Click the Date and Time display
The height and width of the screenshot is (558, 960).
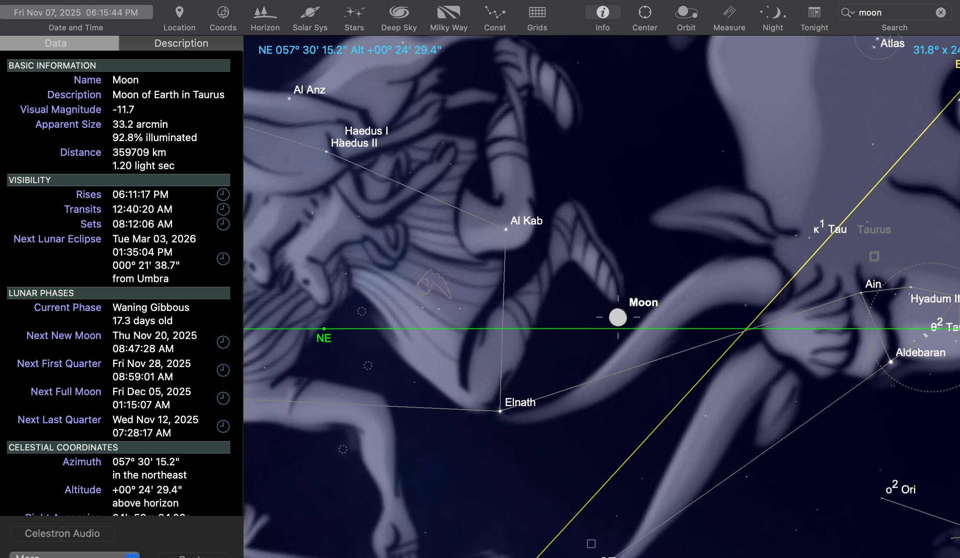point(76,12)
